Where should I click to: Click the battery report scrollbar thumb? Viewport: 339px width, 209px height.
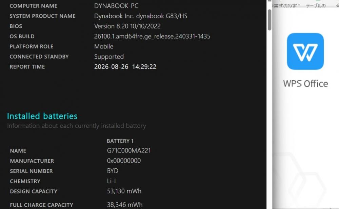[x=270, y=20]
